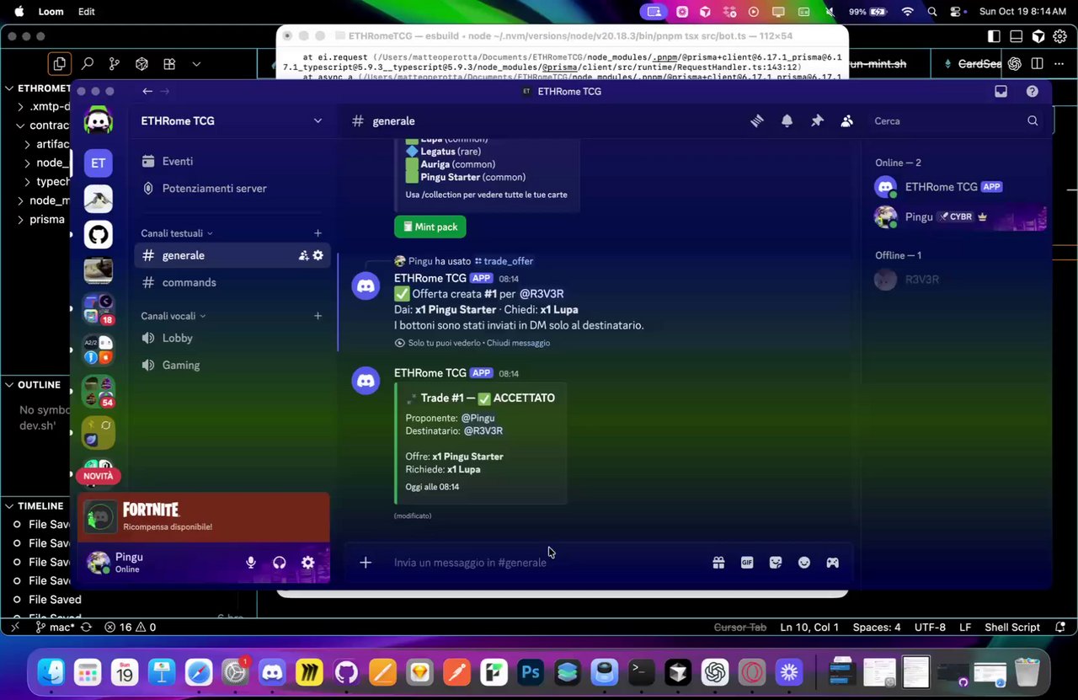Open the gift icon in message bar

(x=718, y=563)
